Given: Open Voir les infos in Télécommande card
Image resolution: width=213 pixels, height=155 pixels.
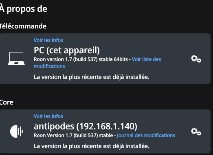Looking at the screenshot, I should click(x=48, y=40).
